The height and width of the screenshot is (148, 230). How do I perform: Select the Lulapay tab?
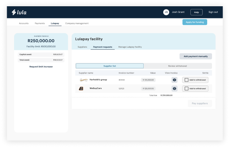tap(55, 23)
